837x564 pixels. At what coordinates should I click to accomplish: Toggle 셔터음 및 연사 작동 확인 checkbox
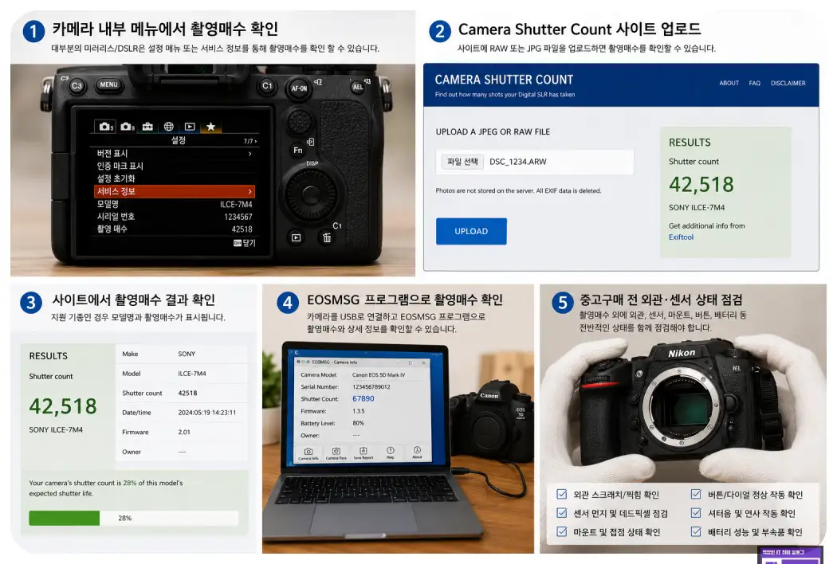click(x=696, y=513)
